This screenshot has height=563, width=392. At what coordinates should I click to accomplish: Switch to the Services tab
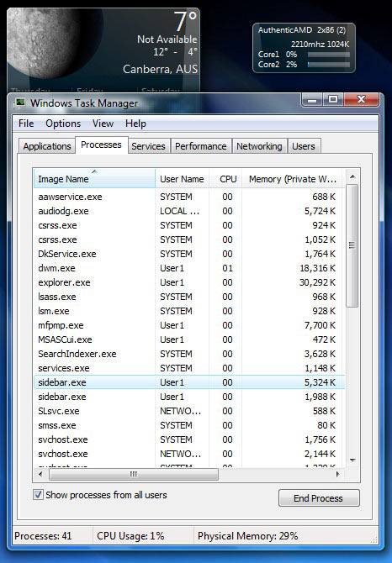pyautogui.click(x=148, y=146)
